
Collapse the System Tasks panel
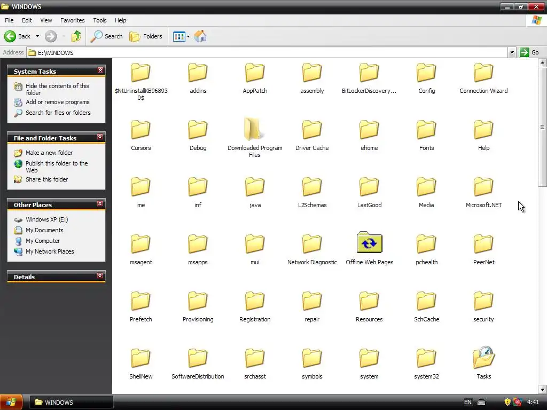point(100,70)
